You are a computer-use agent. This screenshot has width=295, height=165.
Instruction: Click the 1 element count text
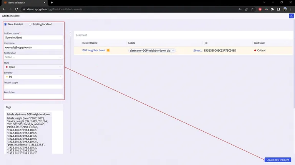point(81,35)
